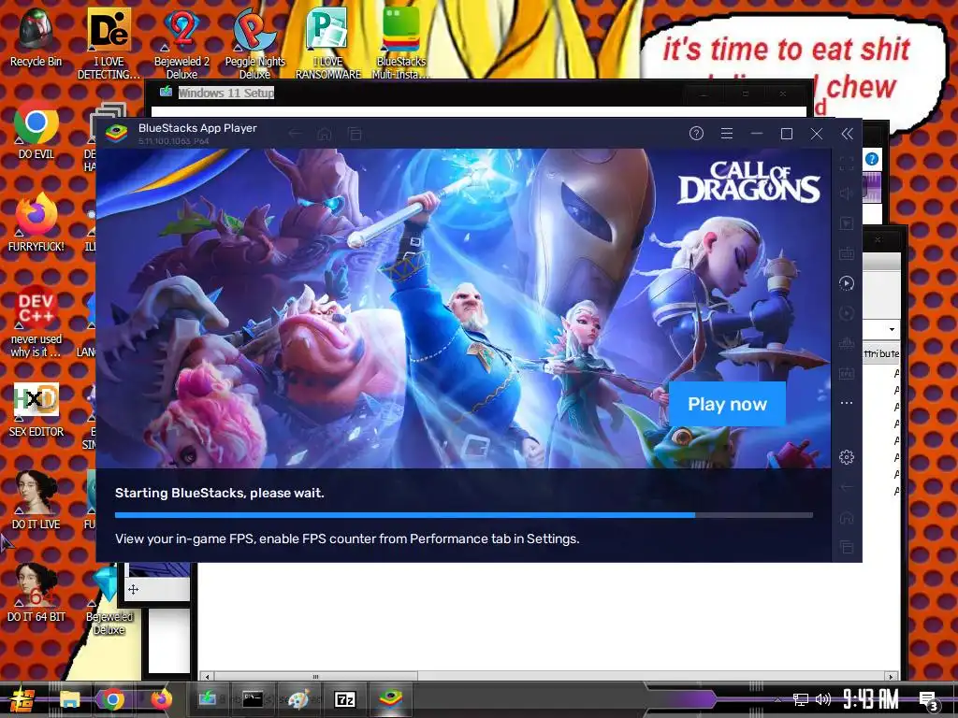Click the 'ttribute' column header behind BlueStacks

[881, 353]
